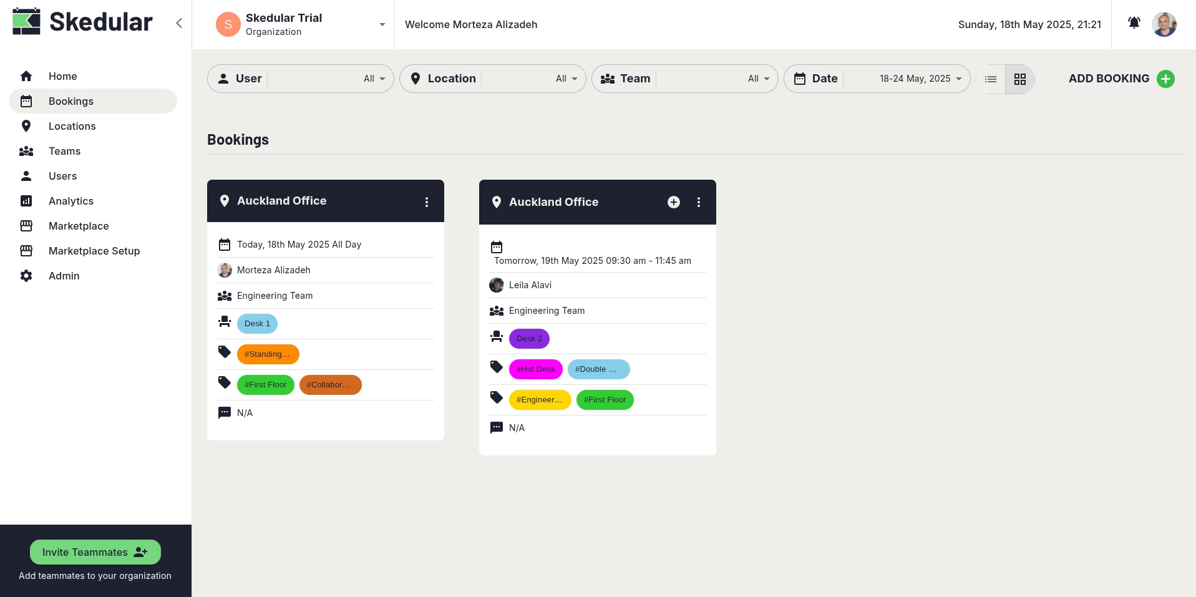Click the add icon on the Leila Alavi booking card
This screenshot has width=1196, height=597.
673,202
